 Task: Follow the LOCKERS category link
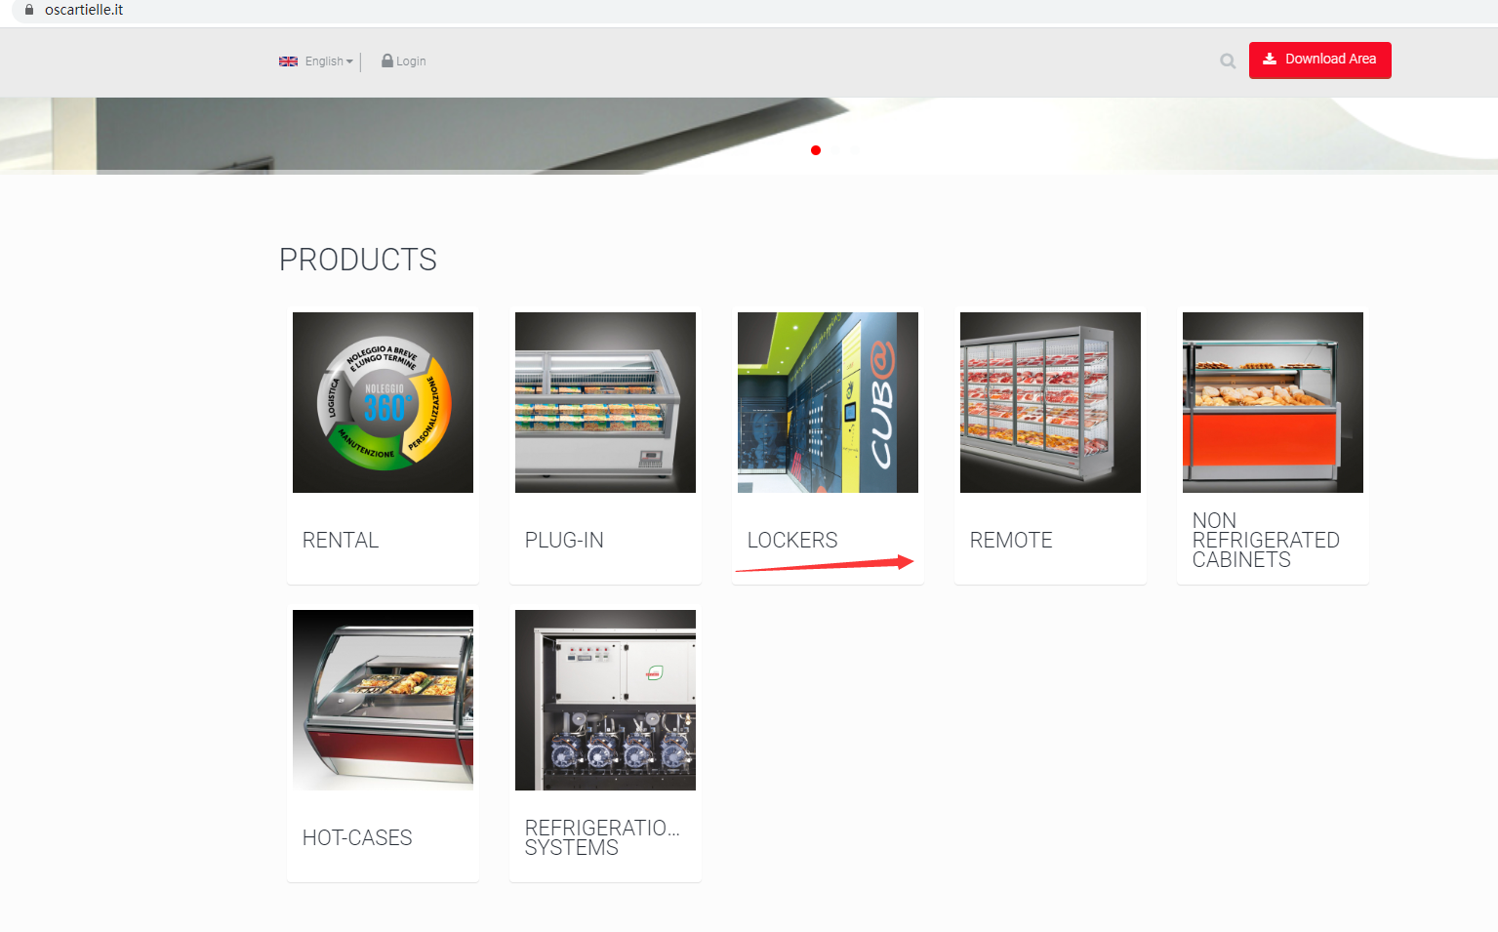pyautogui.click(x=792, y=541)
